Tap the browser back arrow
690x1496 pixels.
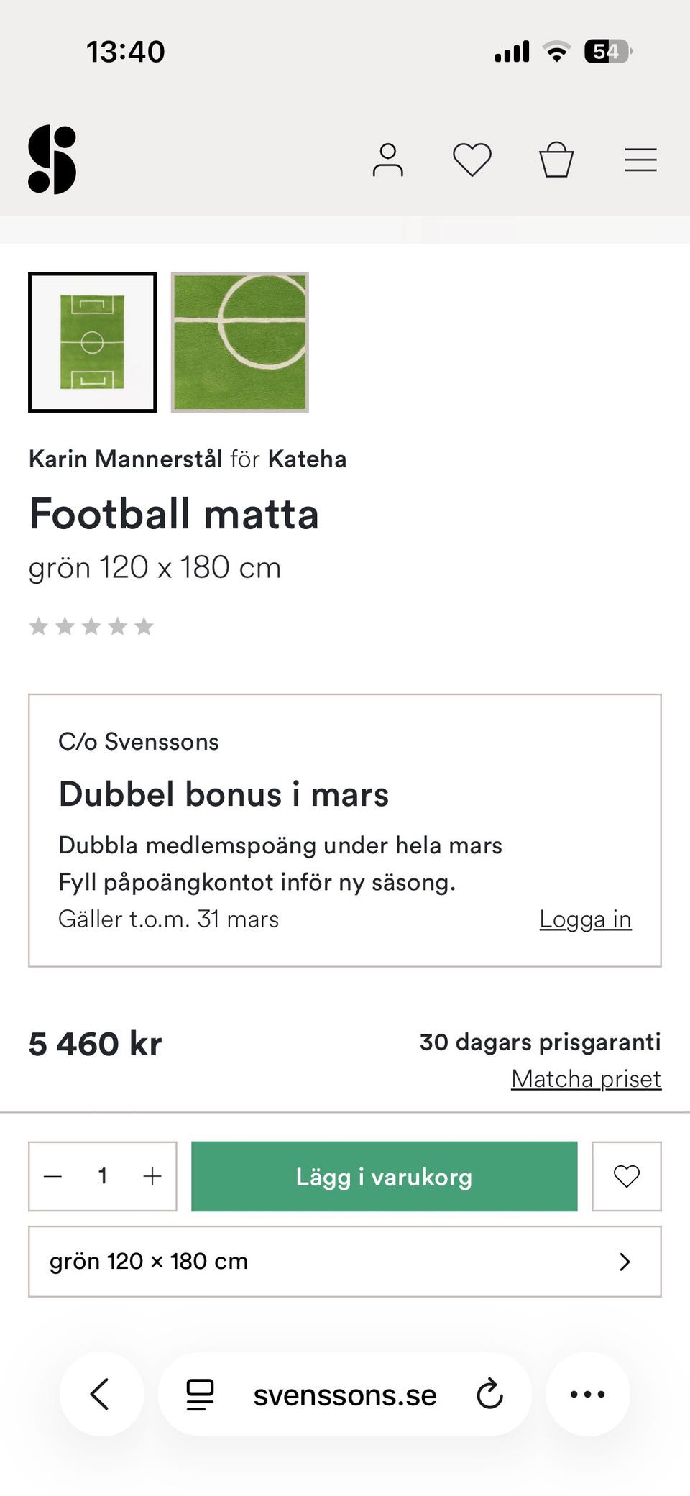pyautogui.click(x=101, y=1395)
